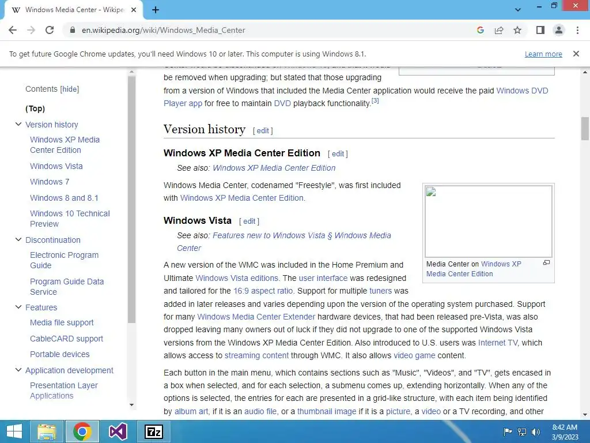Image resolution: width=590 pixels, height=443 pixels.
Task: Edit the Windows XP Media Center Edition section
Action: (x=338, y=153)
